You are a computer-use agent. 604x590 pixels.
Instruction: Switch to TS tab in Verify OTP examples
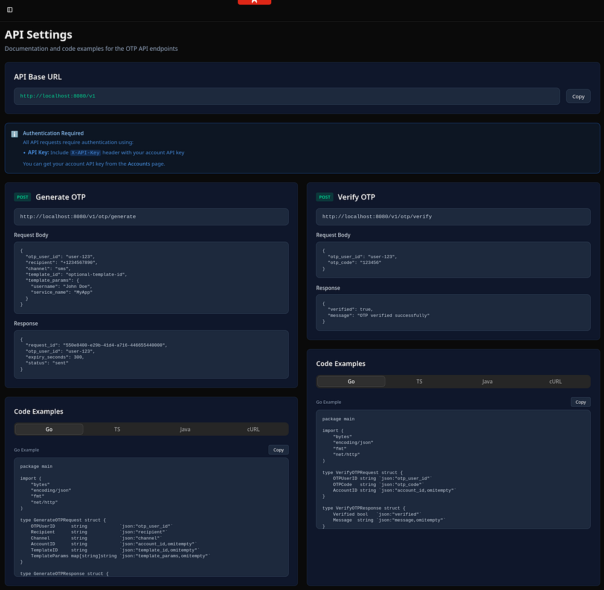tap(419, 381)
